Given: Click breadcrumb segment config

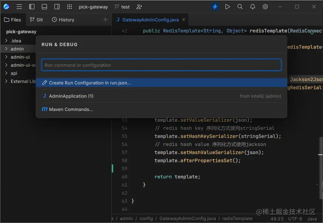Looking at the screenshot, I should coord(146,219).
